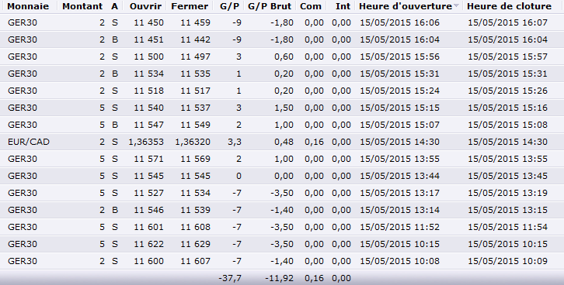Click the total G/P value -37,7
564x285 pixels.
tap(230, 278)
